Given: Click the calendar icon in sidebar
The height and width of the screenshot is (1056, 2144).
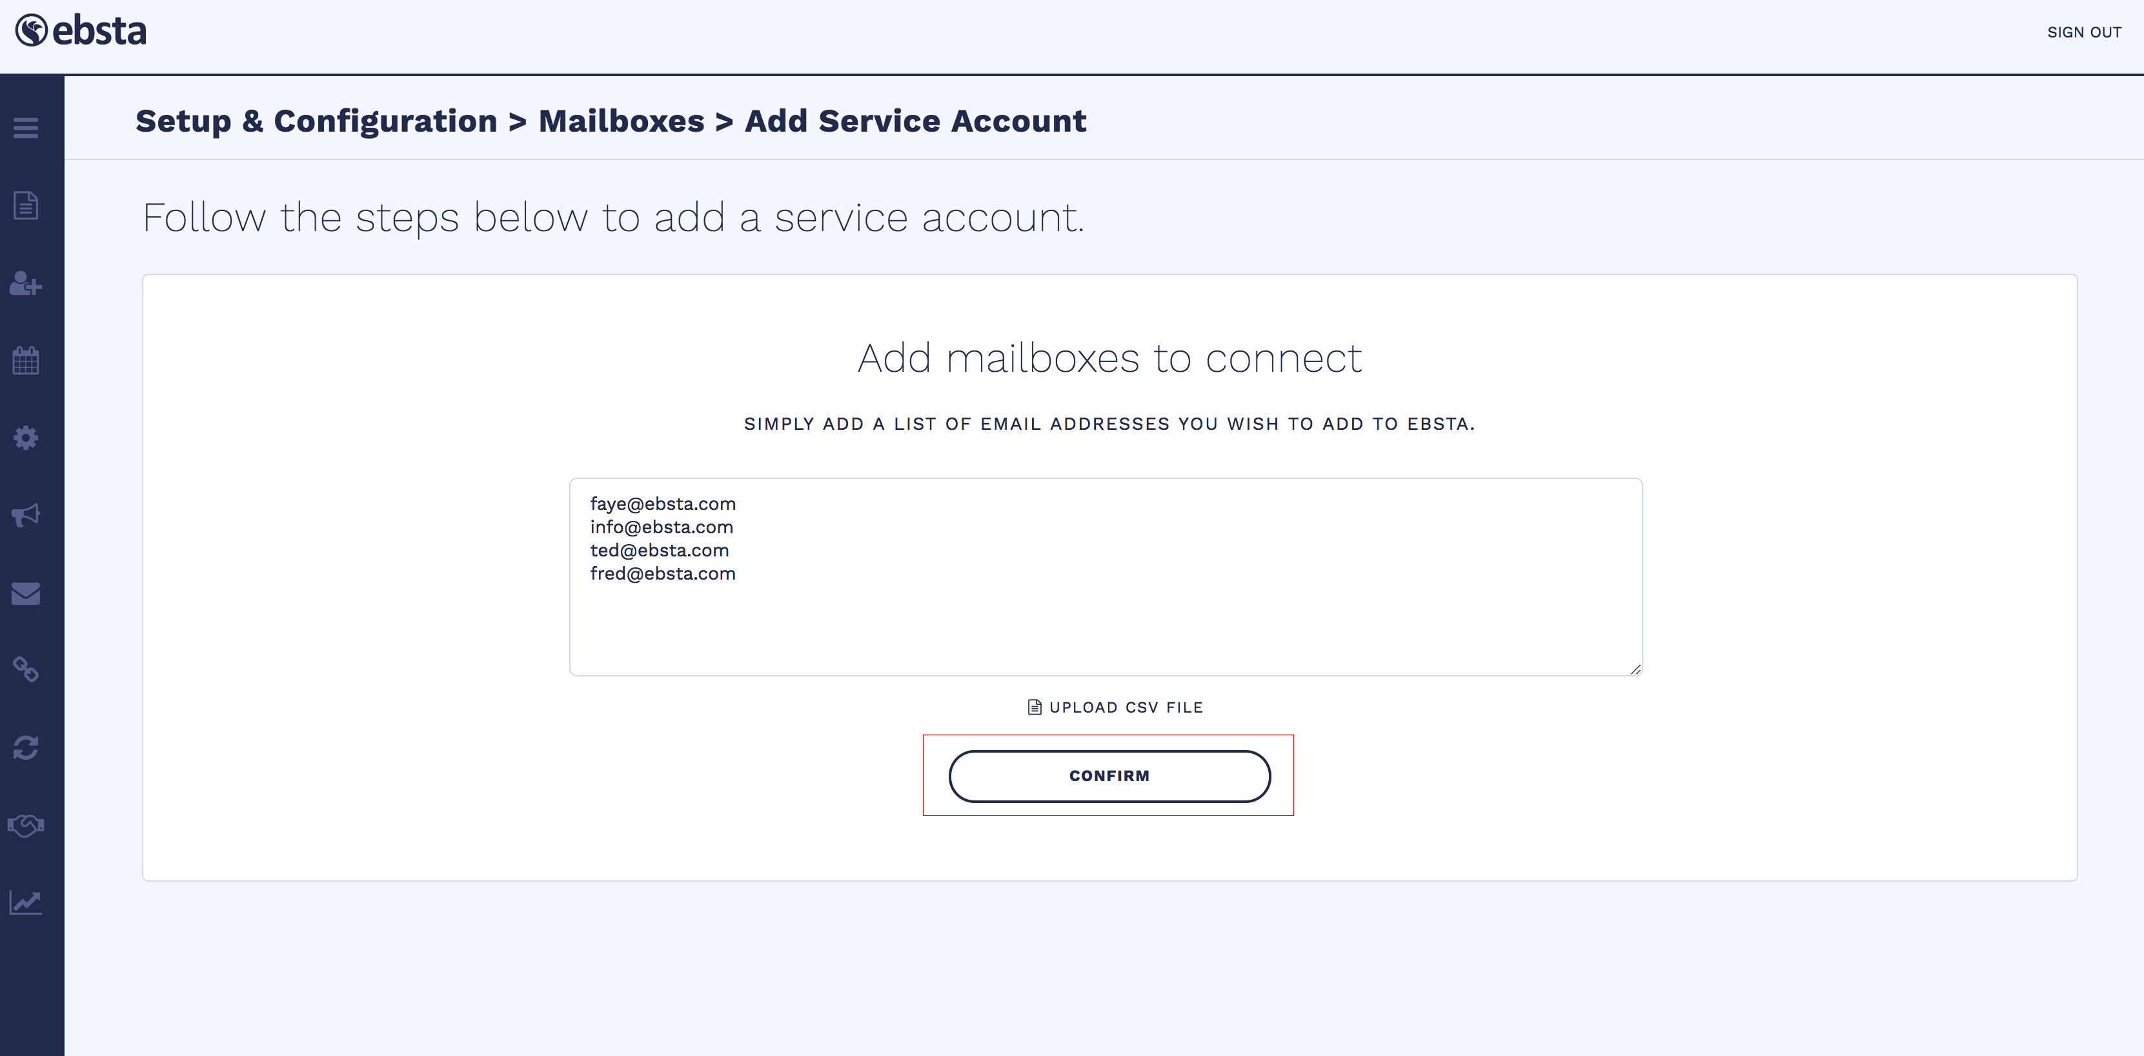Looking at the screenshot, I should click(26, 361).
